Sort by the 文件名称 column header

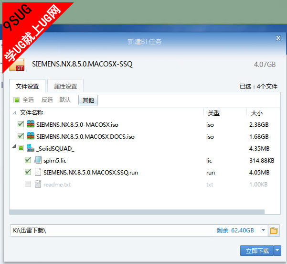32,113
